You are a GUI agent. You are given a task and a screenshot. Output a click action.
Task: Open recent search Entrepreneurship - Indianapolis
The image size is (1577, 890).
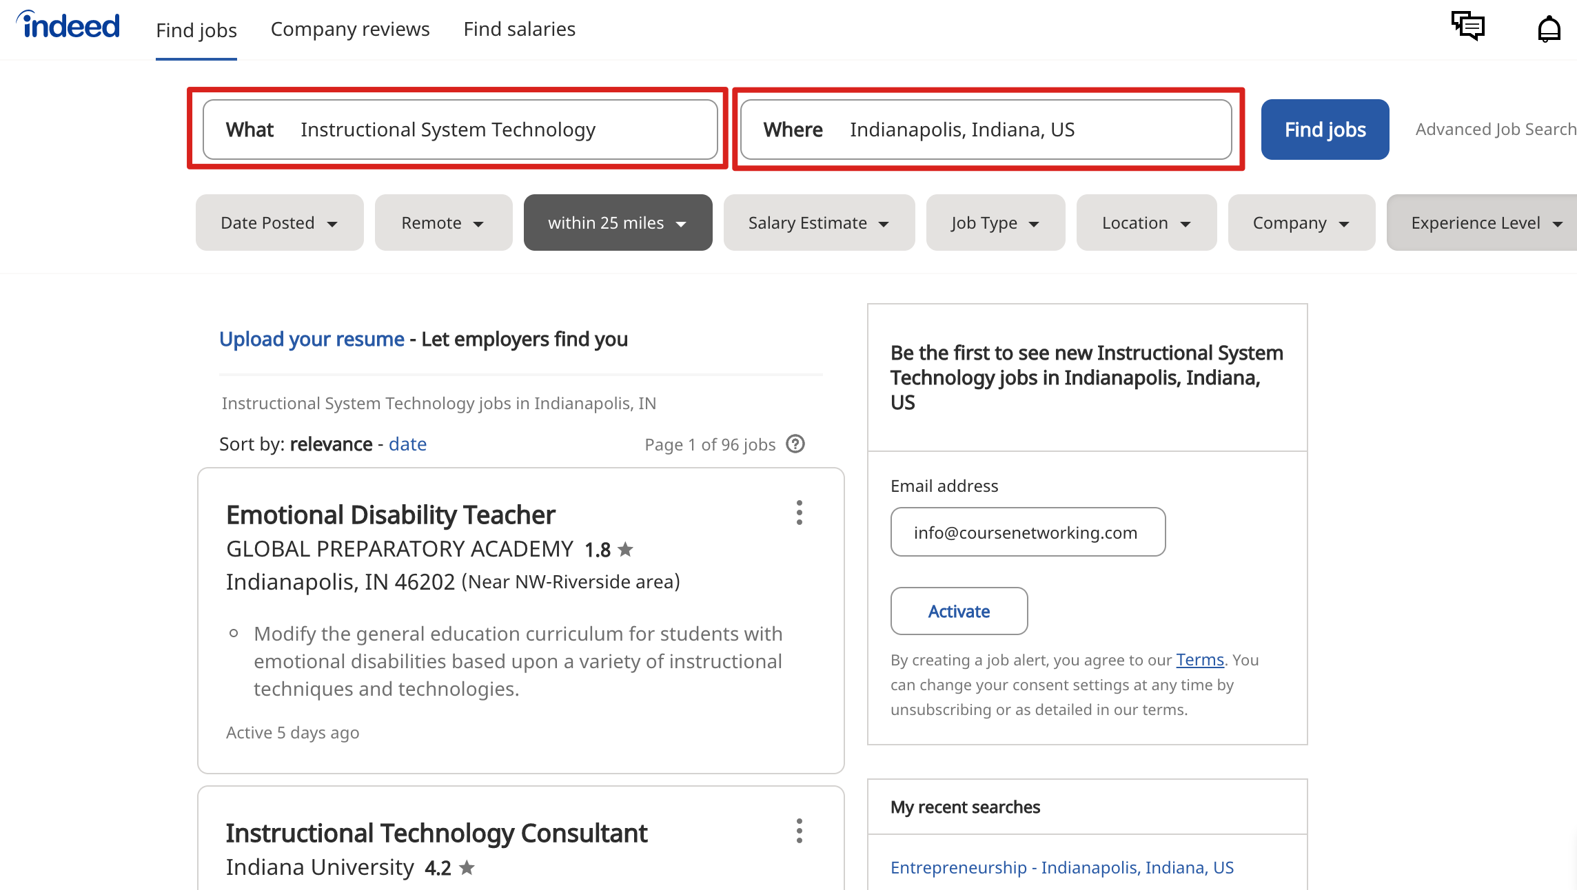1062,867
